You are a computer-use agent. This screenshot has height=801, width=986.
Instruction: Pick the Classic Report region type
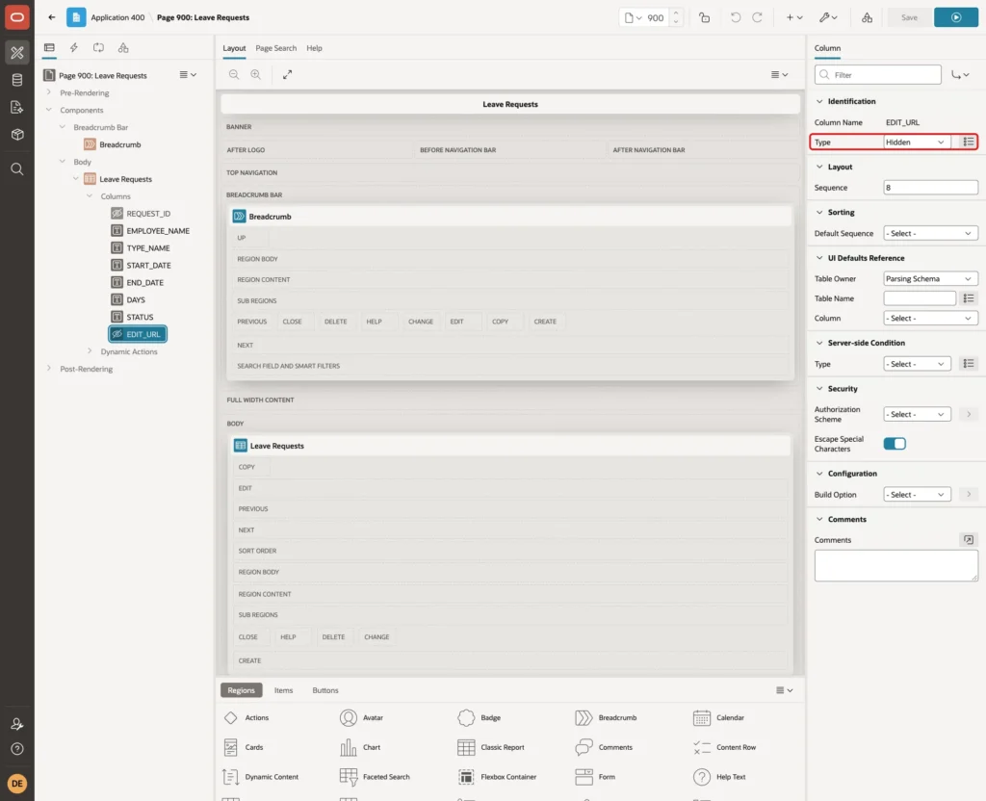pyautogui.click(x=491, y=747)
